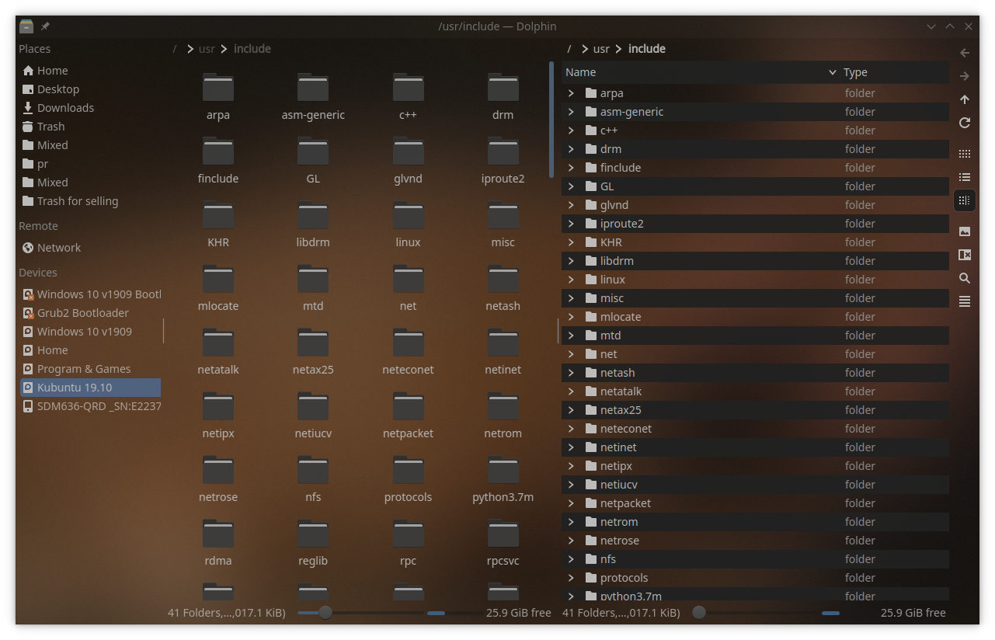Toggle the pin window icon in title bar

[x=45, y=26]
